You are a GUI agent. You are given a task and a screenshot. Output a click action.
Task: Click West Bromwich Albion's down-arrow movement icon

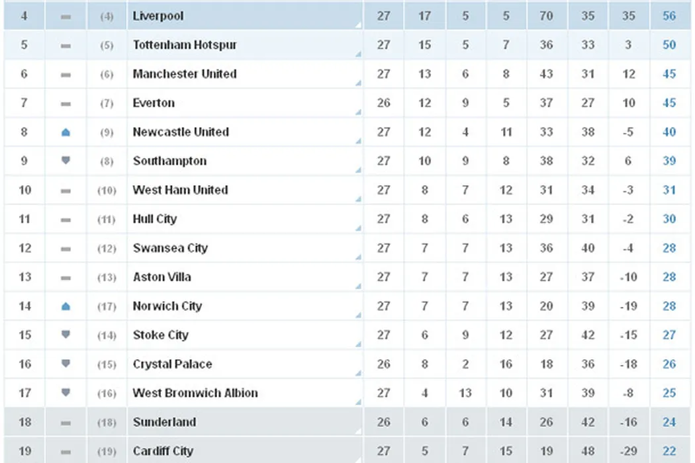66,393
